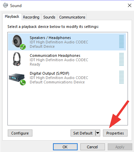Click the Configure button
Image resolution: width=134 pixels, height=152 pixels.
click(20, 133)
